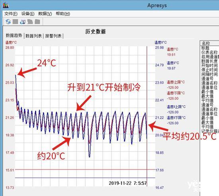This screenshot has height=196, width=219.
Task: Click the legend label 温度II上限°C
Action: click(x=176, y=107)
